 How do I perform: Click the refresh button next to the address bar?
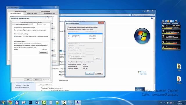tap(129, 15)
